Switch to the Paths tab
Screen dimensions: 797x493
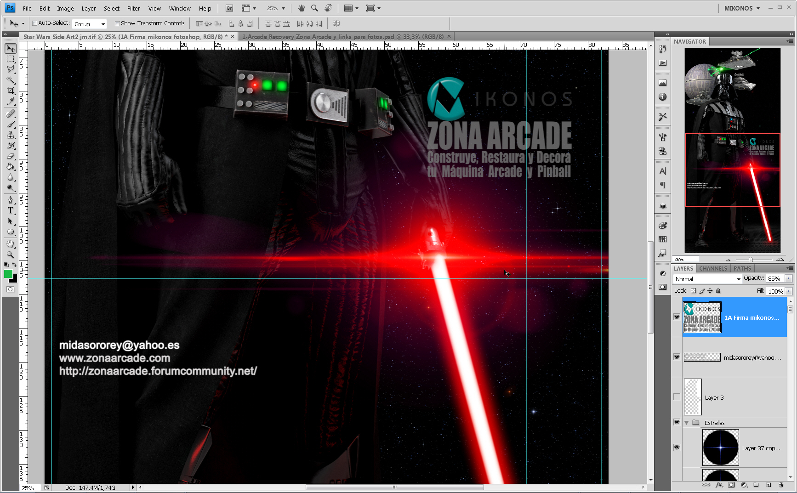[x=742, y=268]
